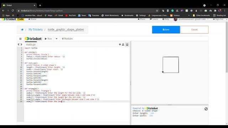Show previous file tab with left chevron

point(19,44)
